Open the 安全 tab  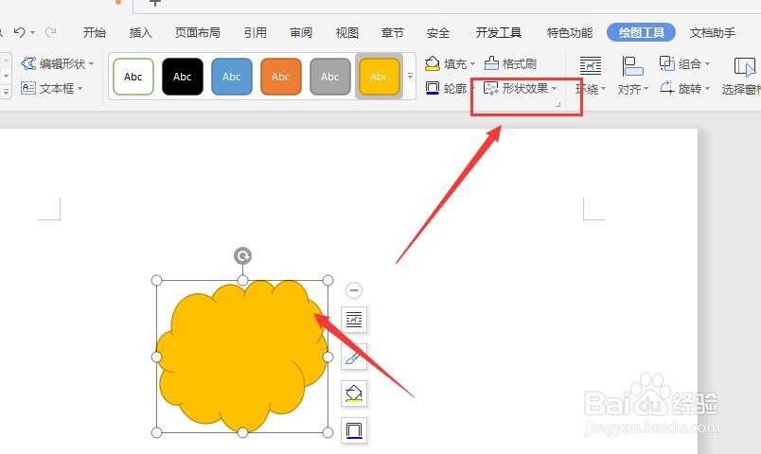[x=438, y=32]
